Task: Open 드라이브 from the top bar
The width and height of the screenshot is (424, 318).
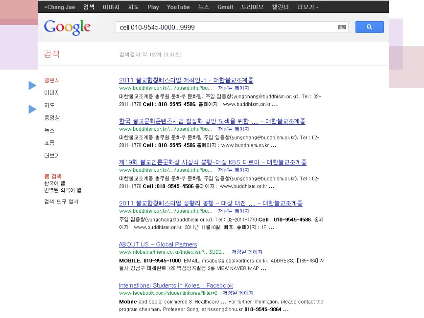Action: click(x=252, y=7)
